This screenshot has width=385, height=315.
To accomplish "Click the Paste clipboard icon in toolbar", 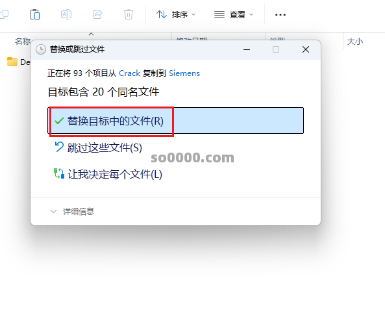I will pos(35,14).
